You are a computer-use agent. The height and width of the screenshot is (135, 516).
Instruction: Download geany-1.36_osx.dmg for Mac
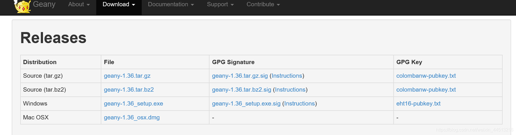(x=131, y=117)
